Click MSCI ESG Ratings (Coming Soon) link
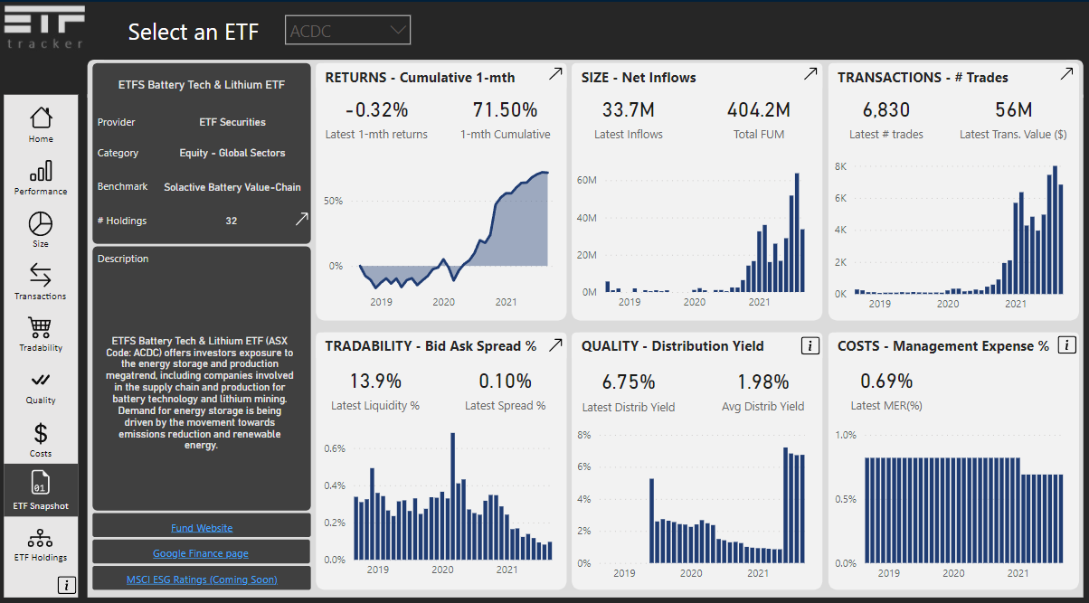 click(x=202, y=579)
